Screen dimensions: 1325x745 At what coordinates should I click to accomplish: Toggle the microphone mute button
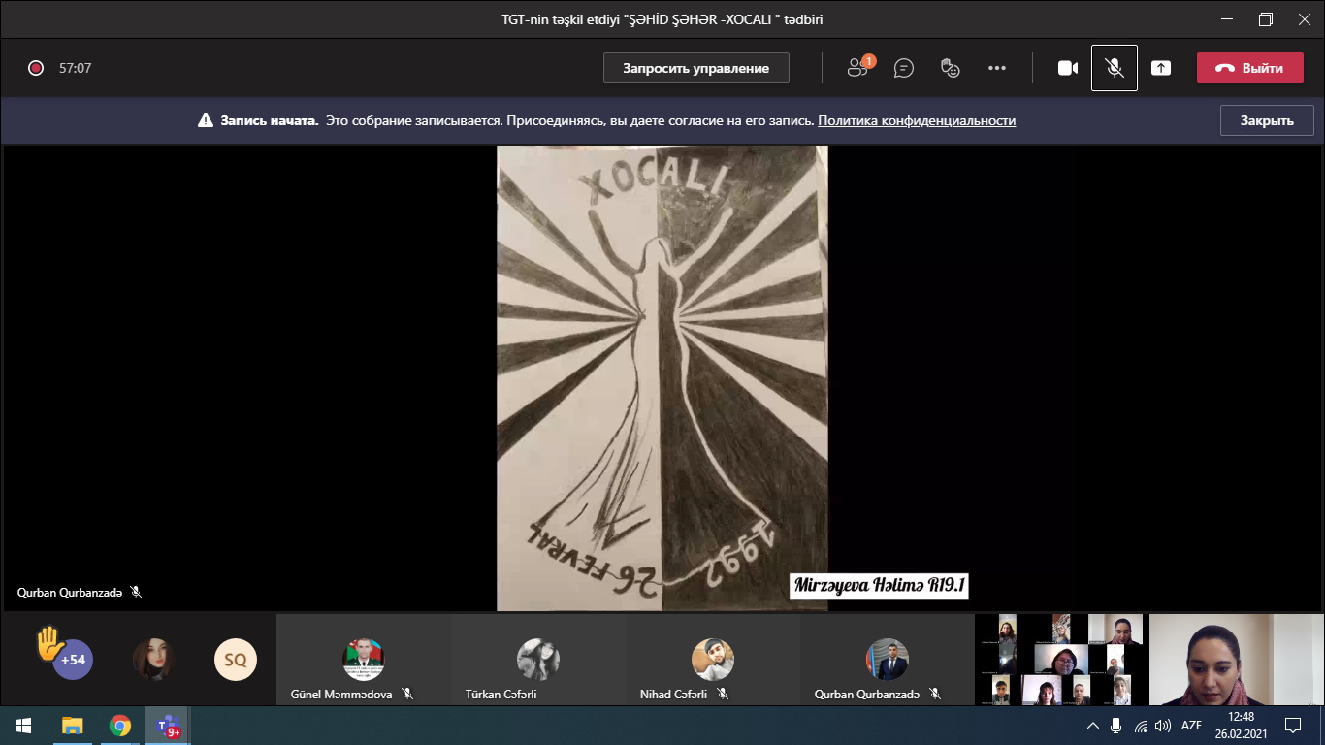[1115, 68]
